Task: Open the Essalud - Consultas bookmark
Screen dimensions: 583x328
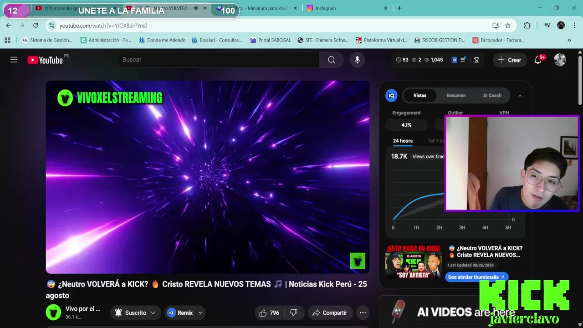Action: coord(217,40)
